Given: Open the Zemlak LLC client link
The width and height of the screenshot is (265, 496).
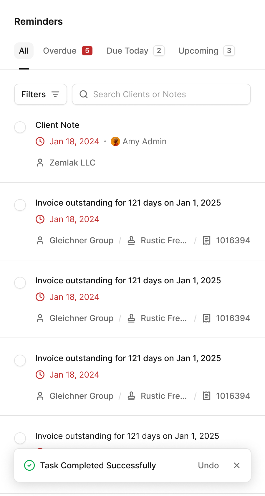Looking at the screenshot, I should coord(72,163).
